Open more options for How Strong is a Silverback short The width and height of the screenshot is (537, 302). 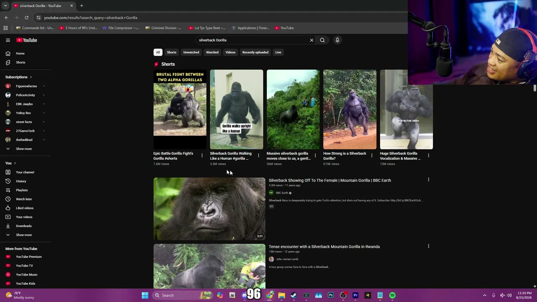[372, 156]
